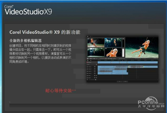Click the installation progress bar
167x113 pixels.
84,106
